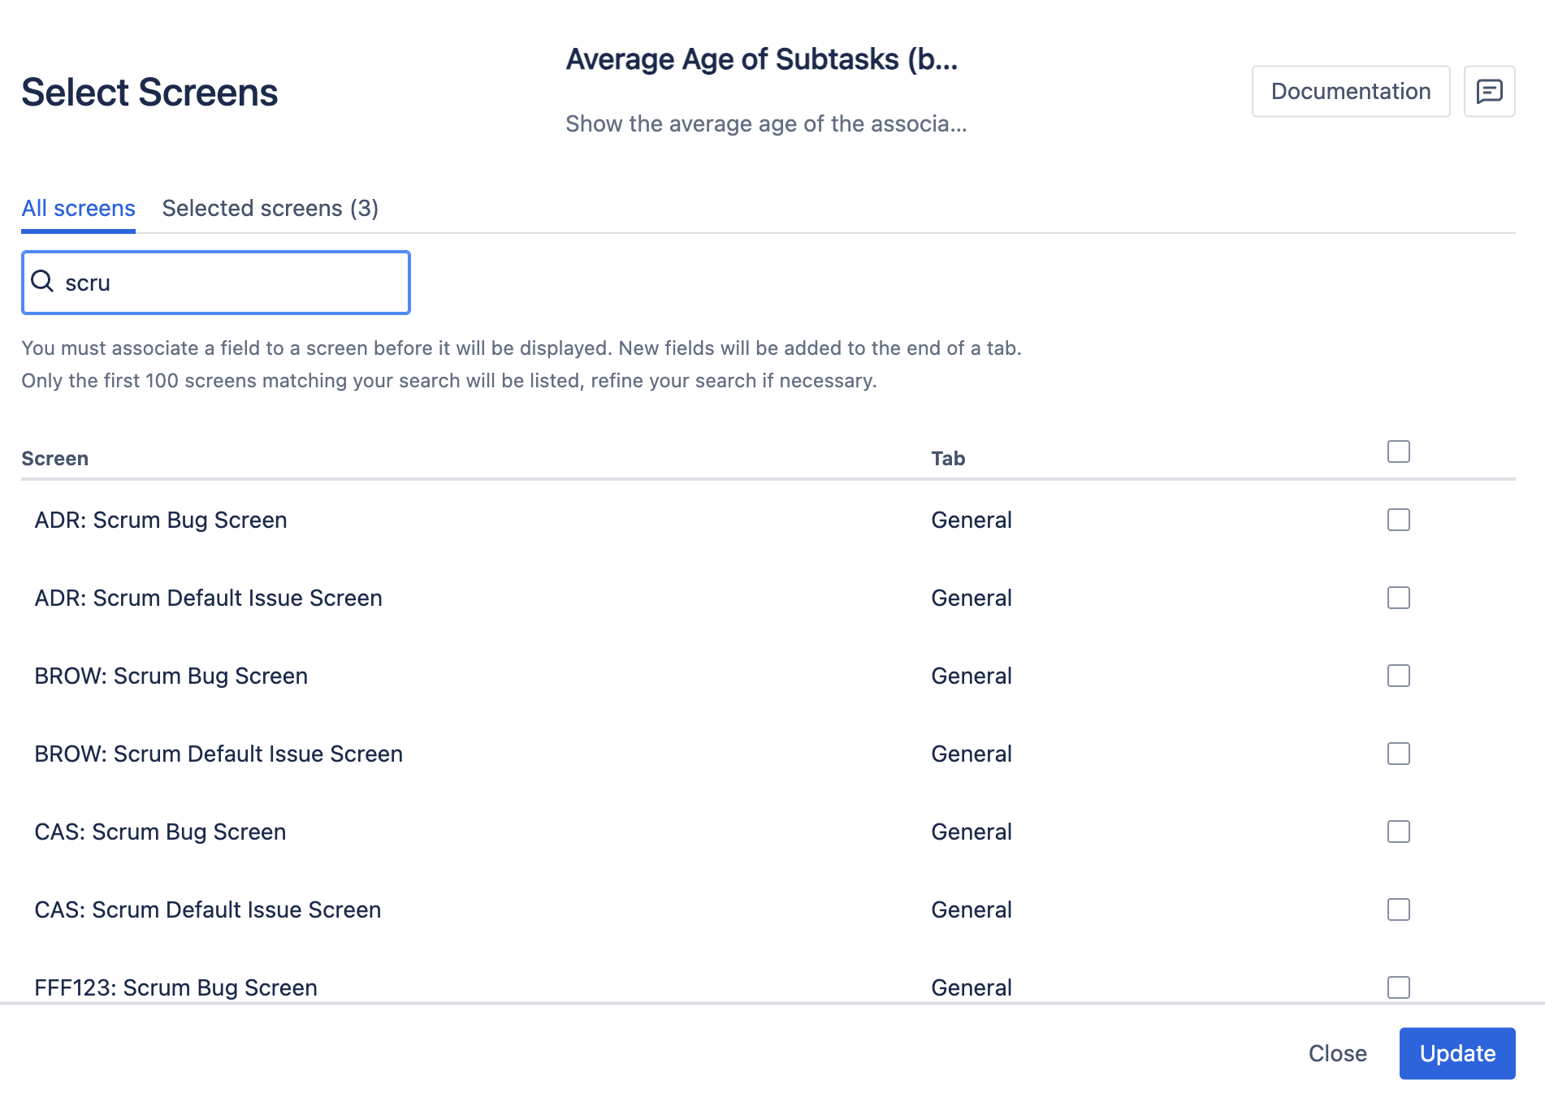Enable ADR: Scrum Default Issue Screen
This screenshot has width=1545, height=1106.
[x=1398, y=598]
